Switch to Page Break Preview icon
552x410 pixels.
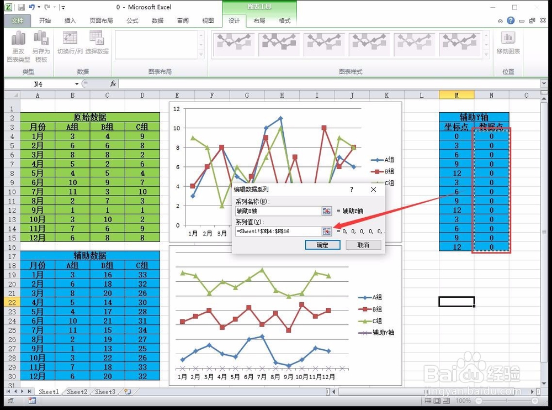click(446, 401)
